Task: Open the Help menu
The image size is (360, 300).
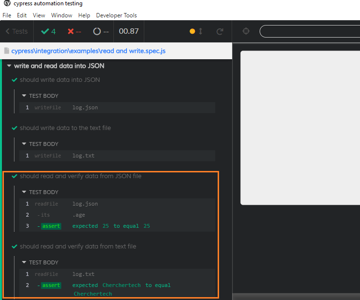Action: (84, 15)
